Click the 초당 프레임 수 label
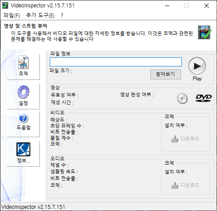This screenshot has width=217, height=211. tap(67, 126)
